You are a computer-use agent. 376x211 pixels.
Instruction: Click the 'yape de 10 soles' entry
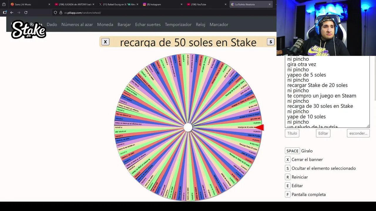306,117
